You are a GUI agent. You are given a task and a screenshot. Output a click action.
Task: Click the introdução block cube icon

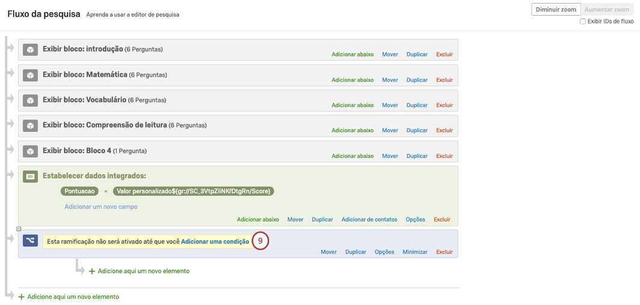[x=30, y=50]
